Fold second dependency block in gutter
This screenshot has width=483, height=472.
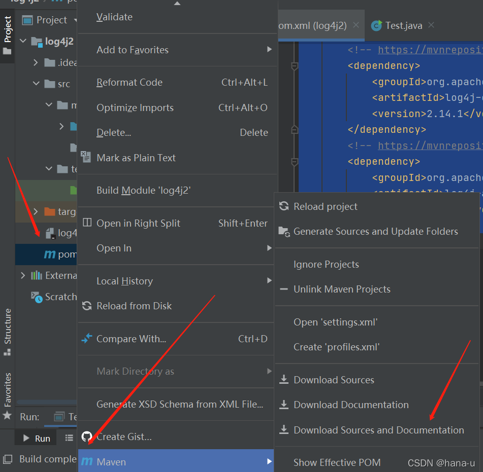(295, 162)
